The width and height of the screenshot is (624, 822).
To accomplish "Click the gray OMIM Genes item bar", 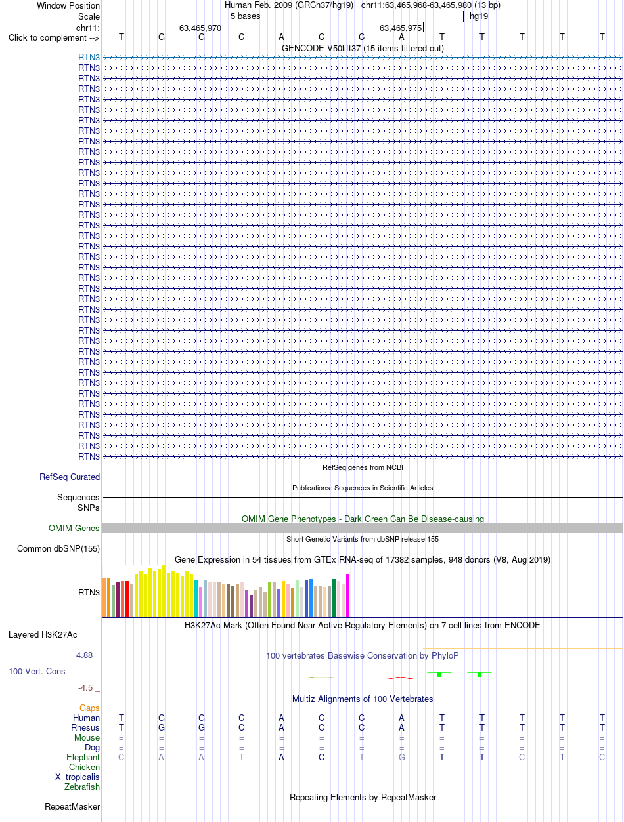I will click(363, 528).
